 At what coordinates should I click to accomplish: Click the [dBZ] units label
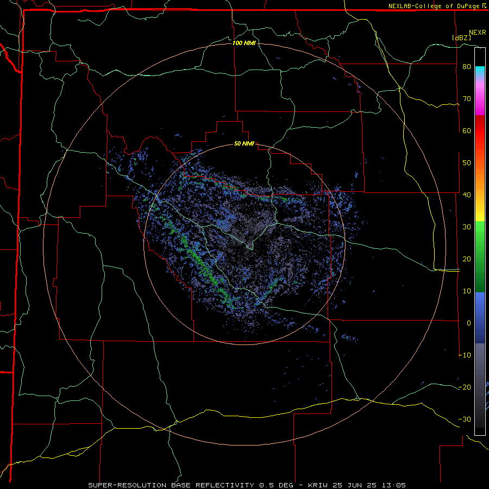coord(461,37)
